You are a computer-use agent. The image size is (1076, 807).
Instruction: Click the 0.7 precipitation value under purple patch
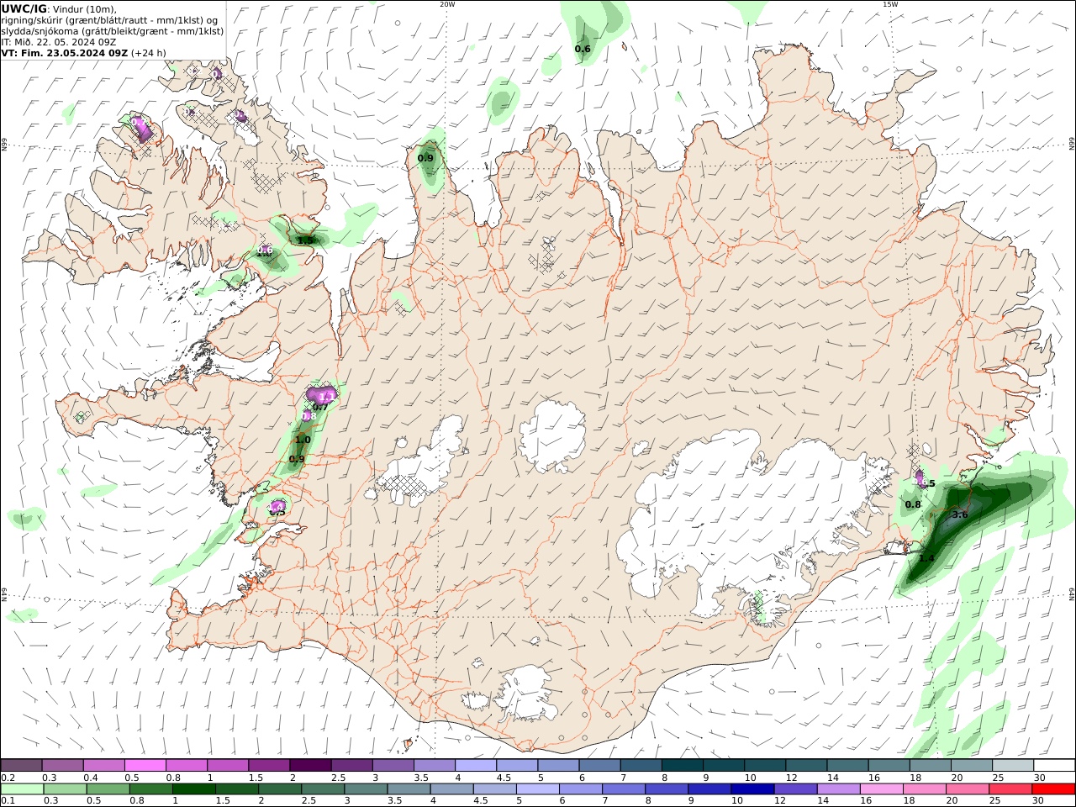pyautogui.click(x=320, y=407)
